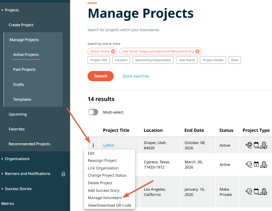Click the single-date calendar icon on Cypress row

tap(256, 164)
